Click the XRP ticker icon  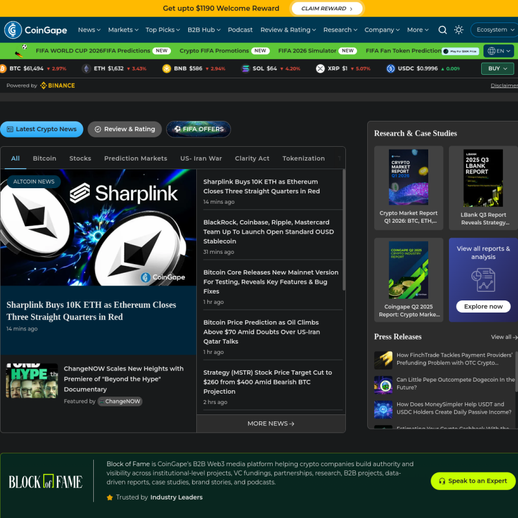click(320, 68)
